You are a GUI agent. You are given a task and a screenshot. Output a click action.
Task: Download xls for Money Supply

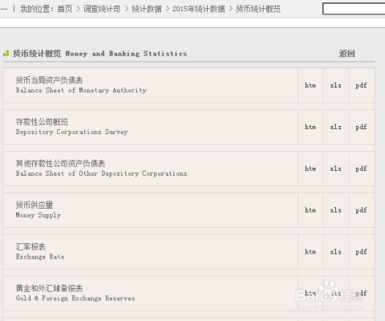tap(335, 210)
